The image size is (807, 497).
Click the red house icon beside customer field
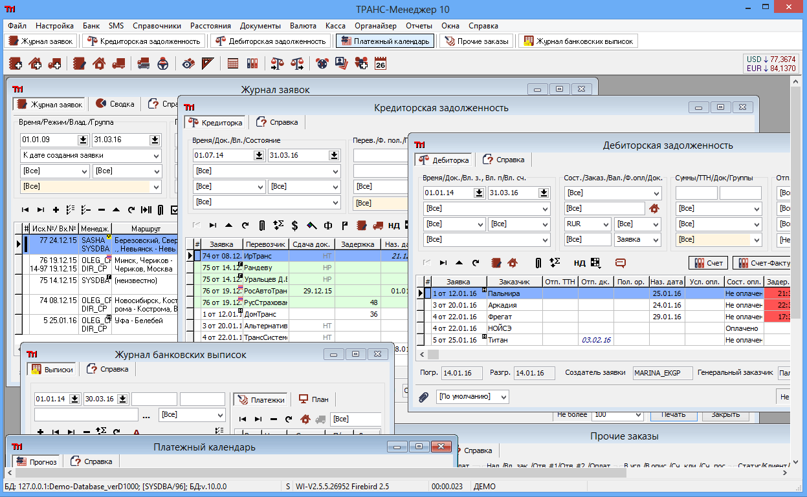point(654,208)
